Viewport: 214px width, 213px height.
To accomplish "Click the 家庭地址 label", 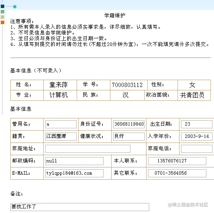I will (x=24, y=149).
